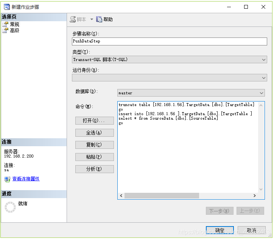Maximize the 新建作业步骤 window
Viewport: 274px width, 239px height.
point(246,7)
